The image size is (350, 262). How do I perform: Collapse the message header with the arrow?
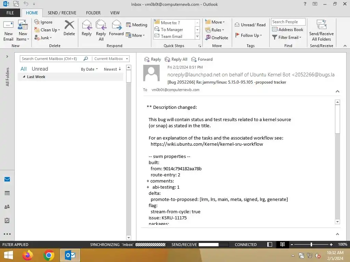point(337,91)
